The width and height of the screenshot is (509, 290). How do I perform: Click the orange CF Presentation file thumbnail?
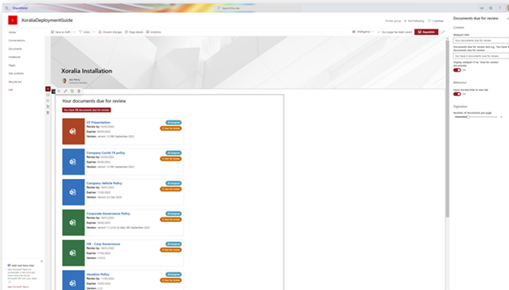click(x=73, y=131)
